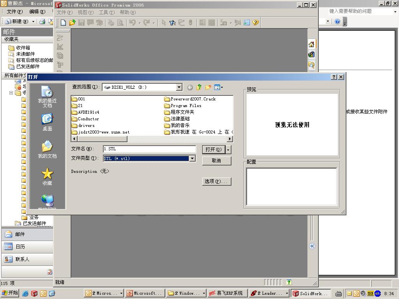This screenshot has height=299, width=399.
Task: Select the AVDE191c4 folder
Action: tap(85, 112)
